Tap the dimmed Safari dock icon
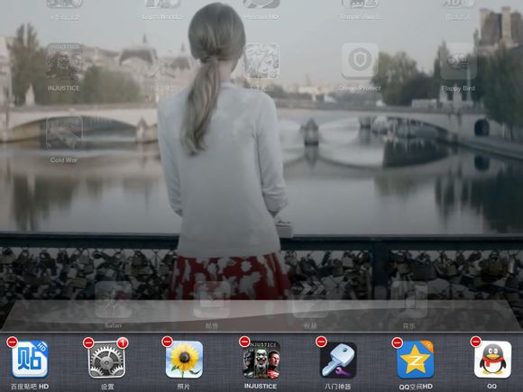 pos(113,300)
